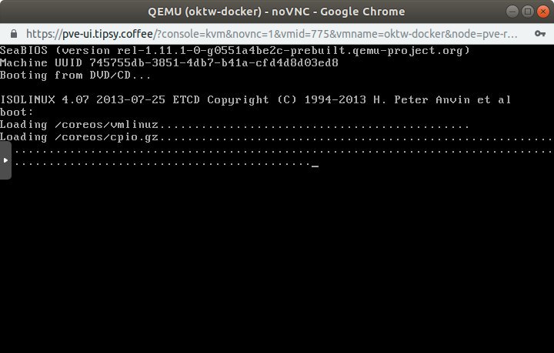Open the noVNC control bar handle

(x=5, y=160)
